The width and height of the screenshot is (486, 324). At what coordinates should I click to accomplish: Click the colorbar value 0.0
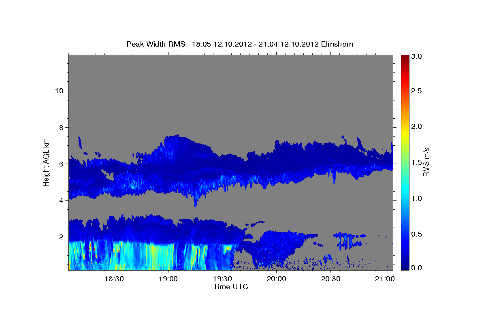pyautogui.click(x=418, y=268)
